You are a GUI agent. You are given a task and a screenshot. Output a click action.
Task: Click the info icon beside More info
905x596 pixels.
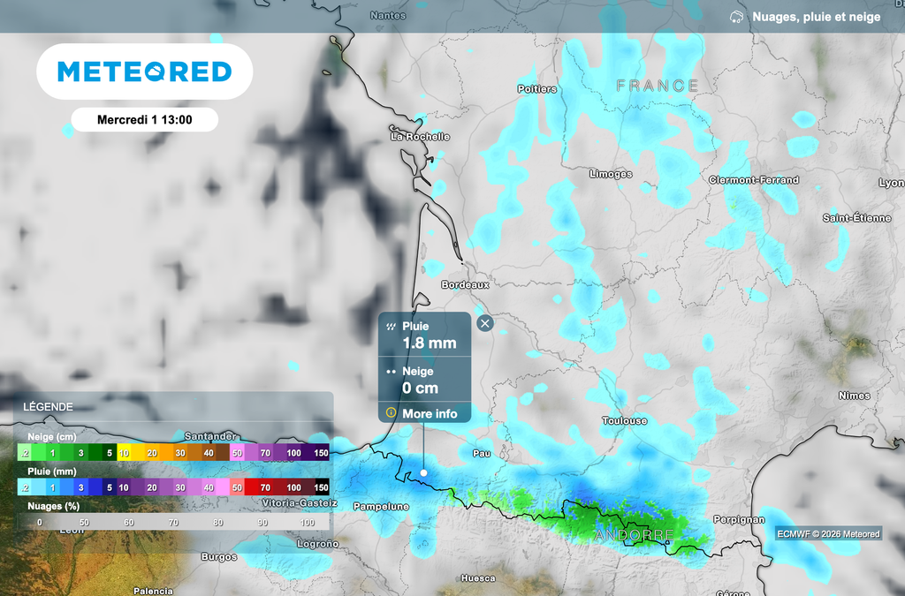(391, 412)
